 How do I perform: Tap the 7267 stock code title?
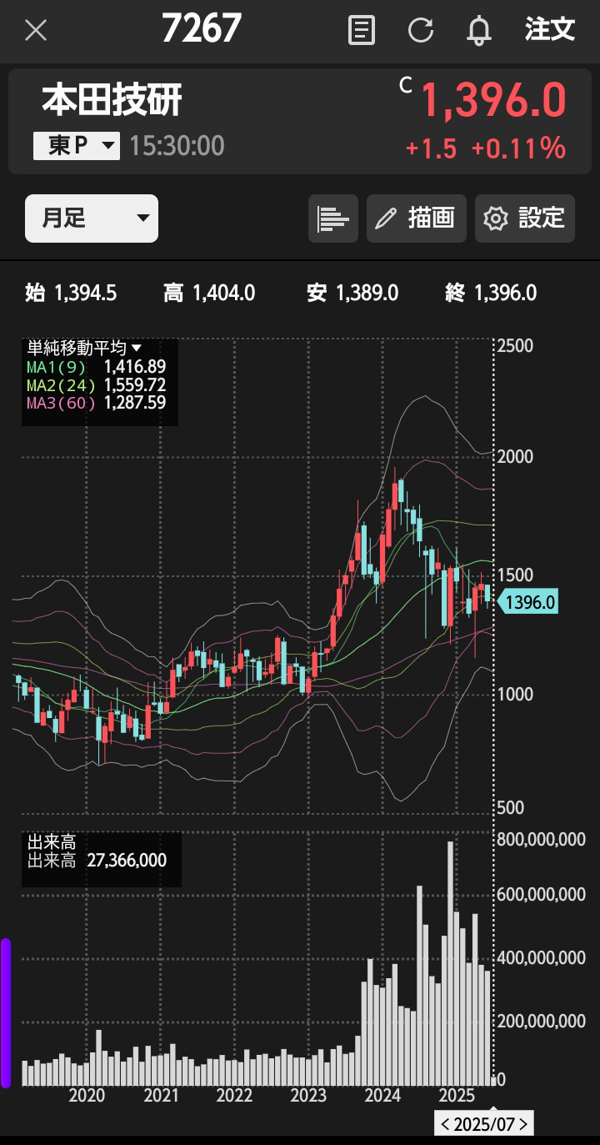coord(202,29)
